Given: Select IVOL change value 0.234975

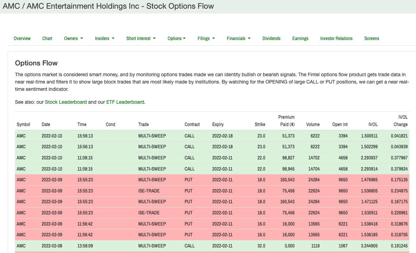Looking at the screenshot, I should pos(399,191).
